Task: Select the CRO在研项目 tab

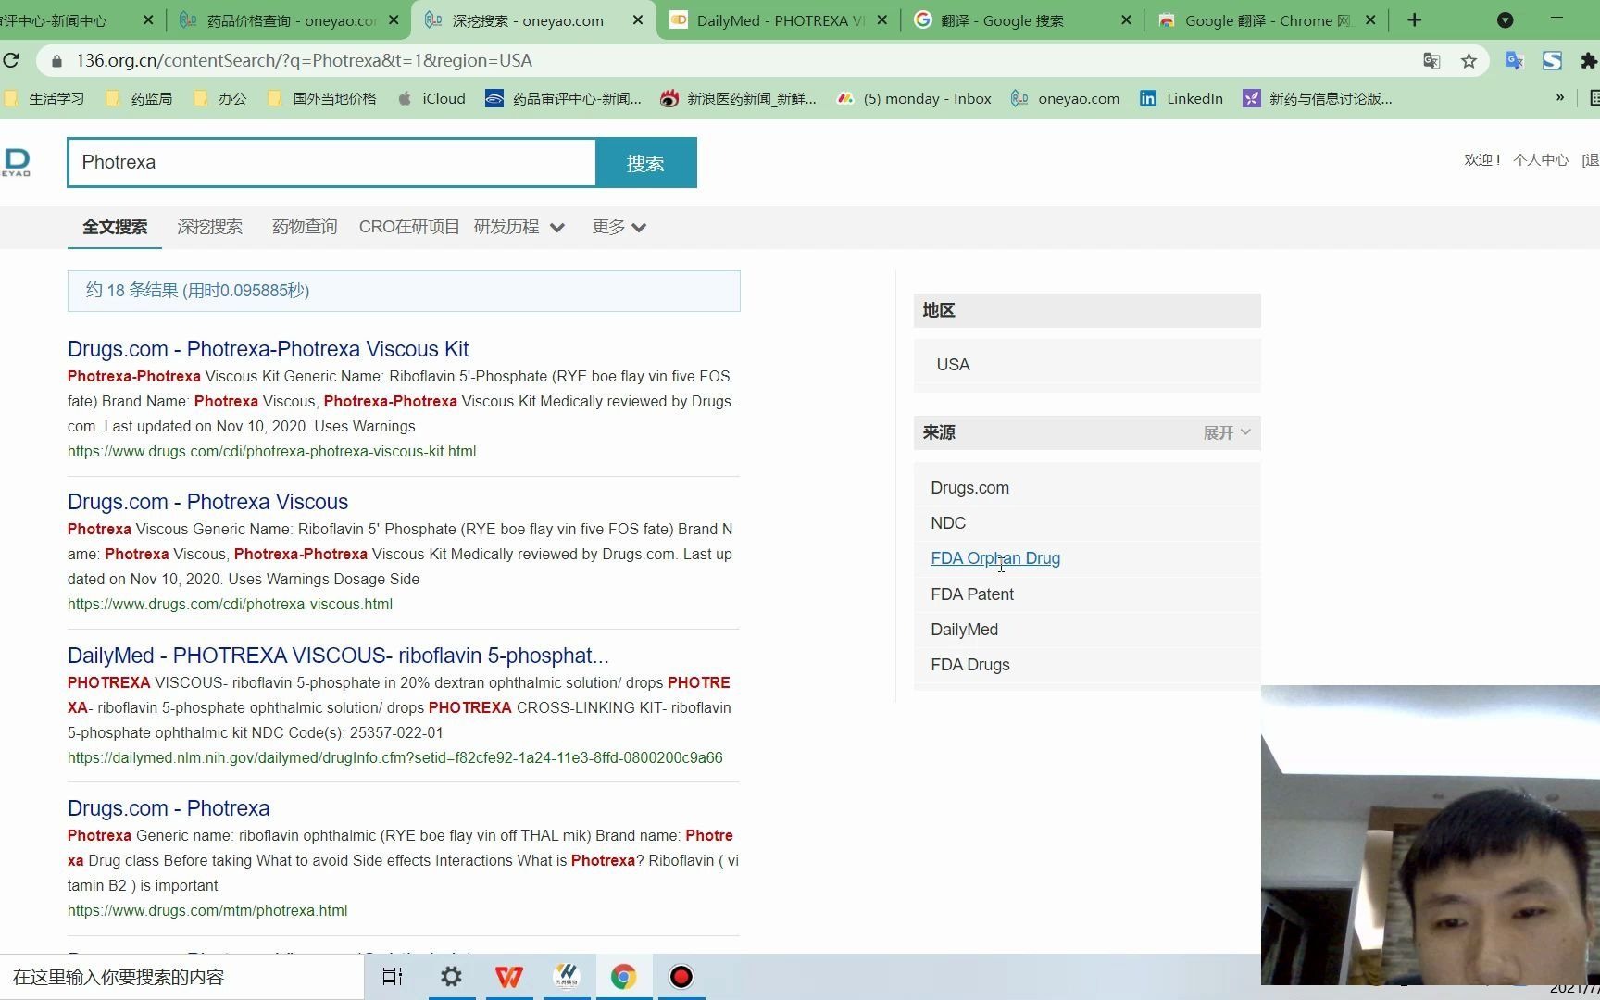Action: [x=409, y=227]
